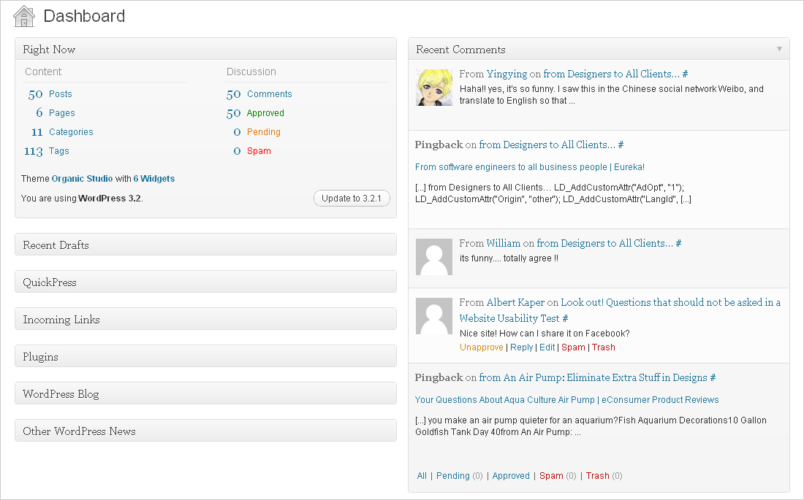Click the 'Nice site! How can I share' comment text
The width and height of the screenshot is (804, 500).
point(545,334)
